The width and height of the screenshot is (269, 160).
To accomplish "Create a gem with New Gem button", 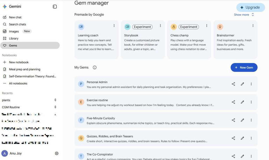I will [x=244, y=67].
